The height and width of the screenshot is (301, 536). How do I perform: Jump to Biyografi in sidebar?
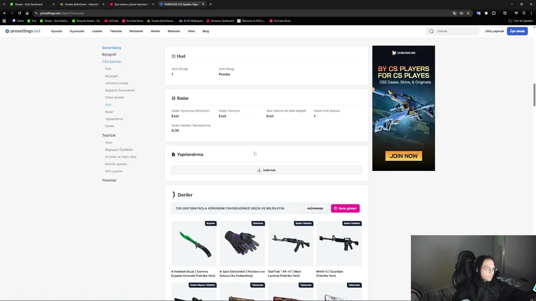[109, 54]
